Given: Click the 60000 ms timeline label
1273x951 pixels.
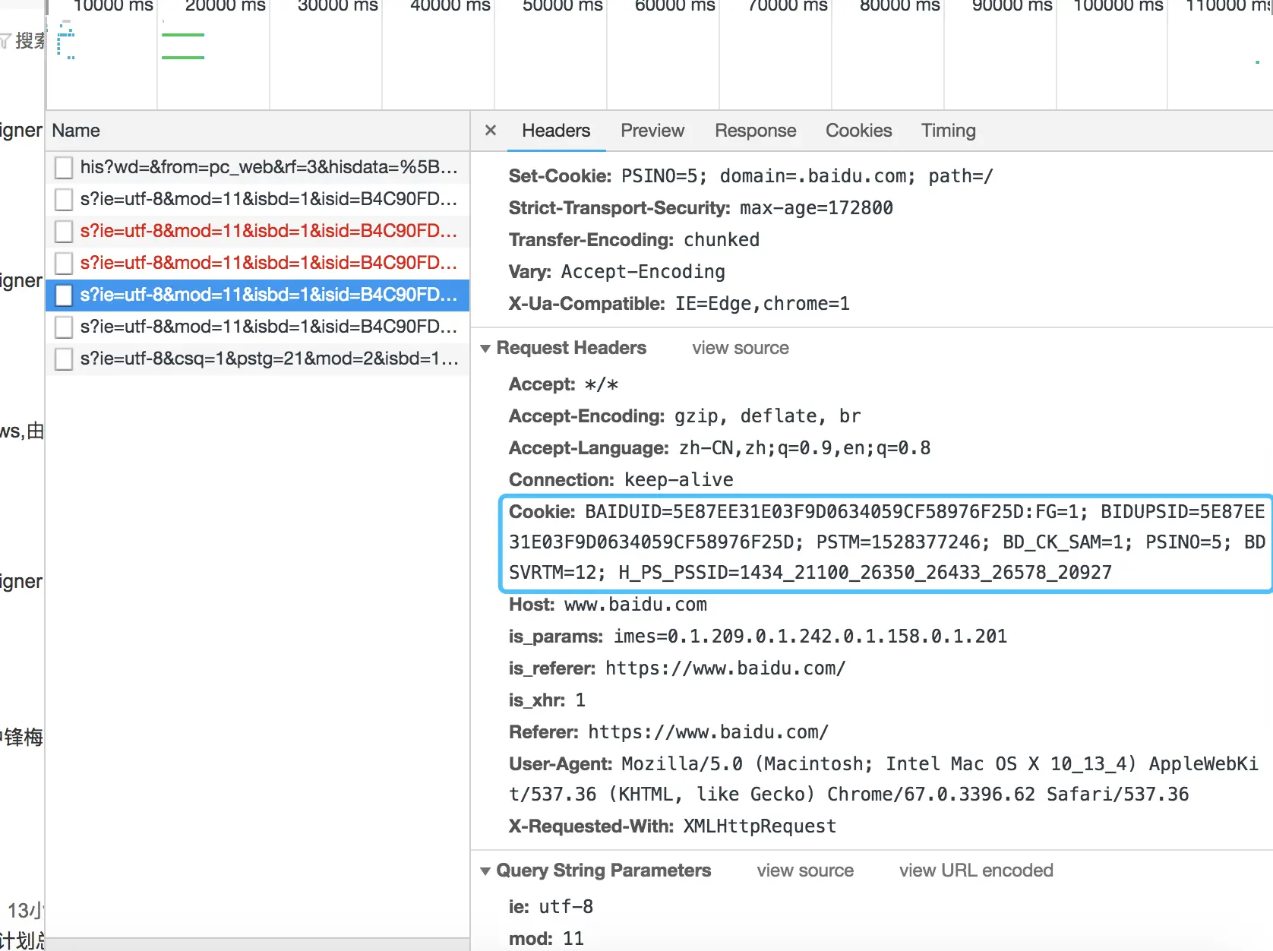Looking at the screenshot, I should 675,6.
